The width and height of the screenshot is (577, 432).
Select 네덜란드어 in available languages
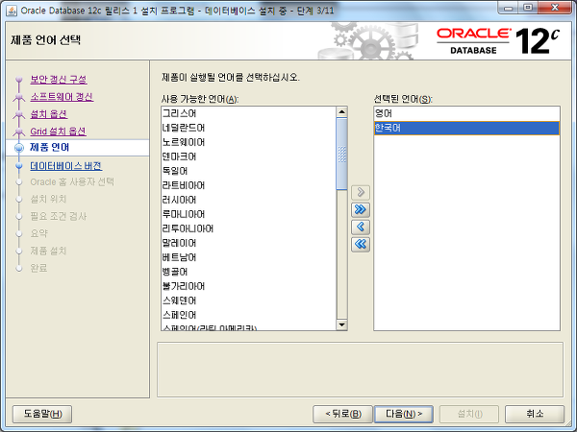pos(249,128)
